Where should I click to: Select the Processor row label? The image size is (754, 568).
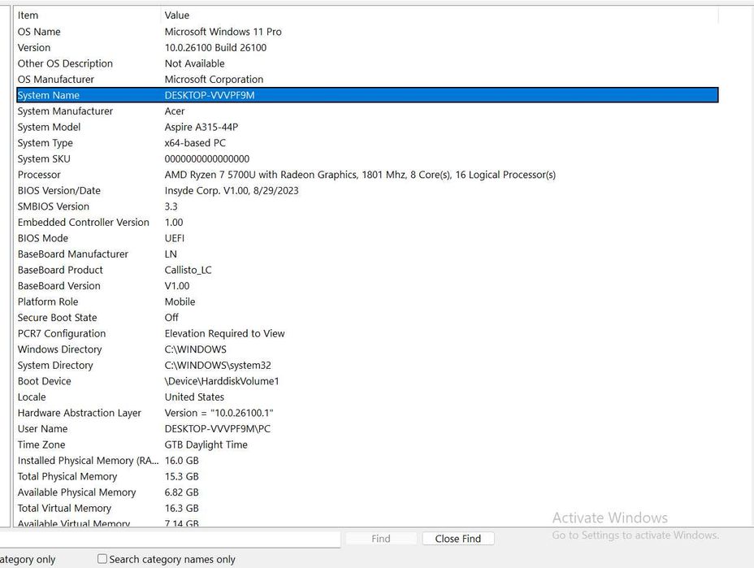point(39,175)
